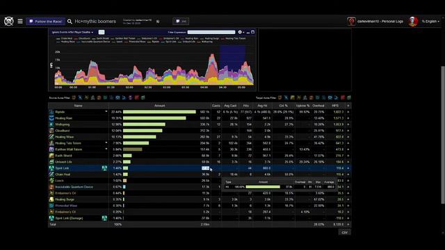Toggle Chain Heal series in graph legend

(65, 38)
